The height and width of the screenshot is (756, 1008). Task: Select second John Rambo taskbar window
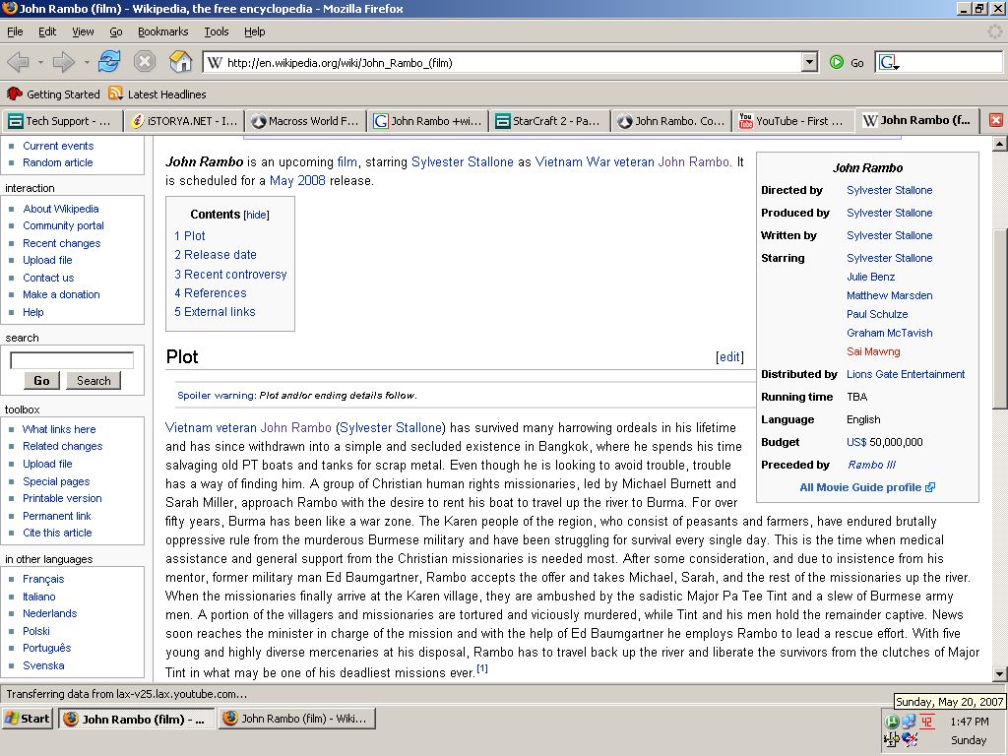[297, 719]
